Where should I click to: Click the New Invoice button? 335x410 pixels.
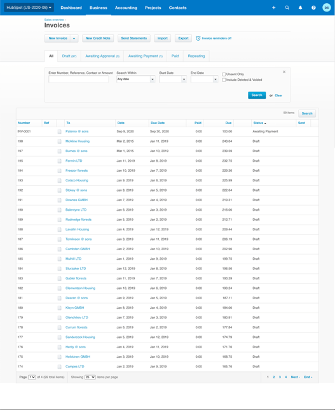pos(58,38)
